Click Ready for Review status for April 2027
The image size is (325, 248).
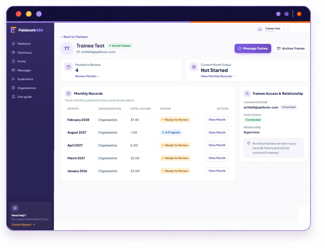tap(175, 145)
